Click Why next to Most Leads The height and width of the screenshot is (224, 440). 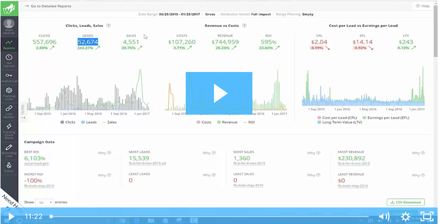point(209,153)
